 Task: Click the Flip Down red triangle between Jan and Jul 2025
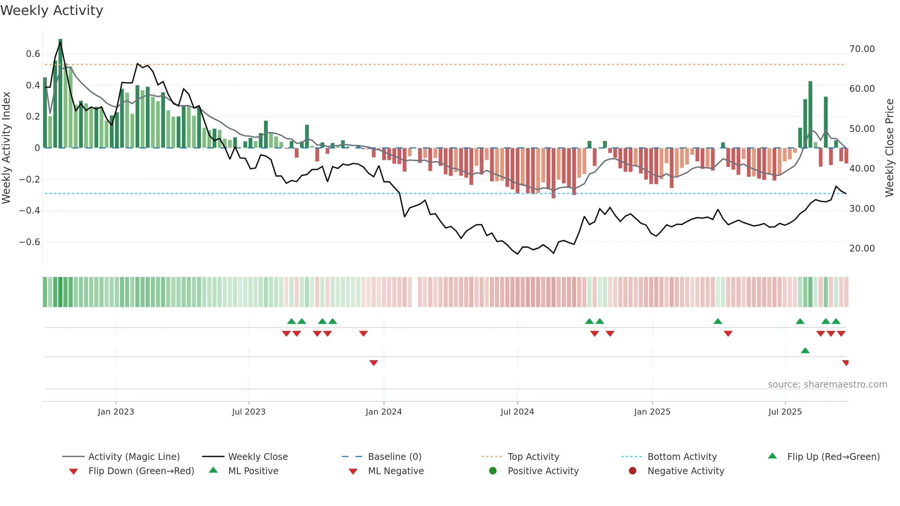pos(728,334)
